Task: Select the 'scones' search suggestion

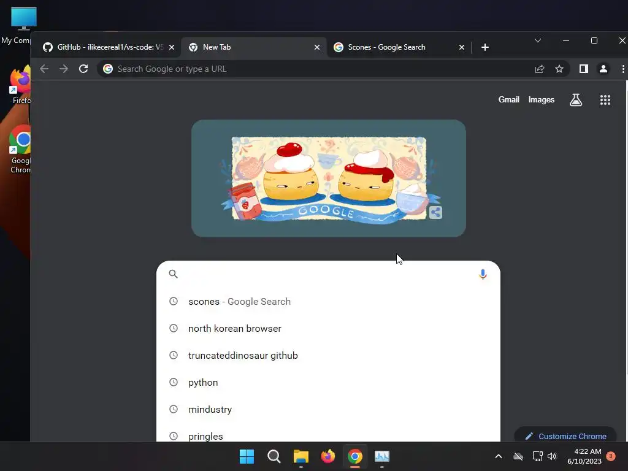Action: [x=328, y=302]
